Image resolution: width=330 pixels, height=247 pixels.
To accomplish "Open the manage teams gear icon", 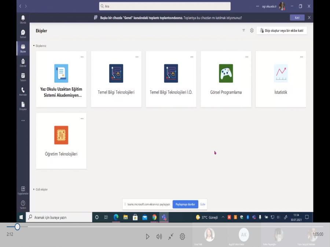I will point(252,30).
